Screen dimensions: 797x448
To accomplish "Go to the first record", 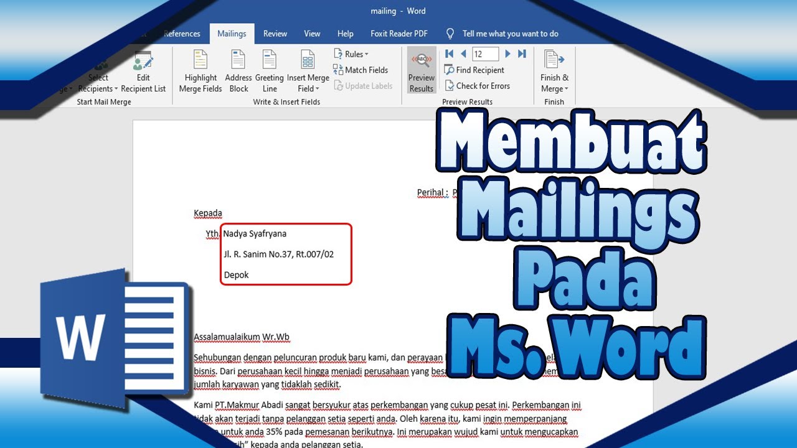I will tap(450, 54).
